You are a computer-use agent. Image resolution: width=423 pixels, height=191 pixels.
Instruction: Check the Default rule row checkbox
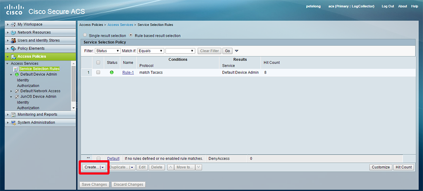[x=99, y=159]
